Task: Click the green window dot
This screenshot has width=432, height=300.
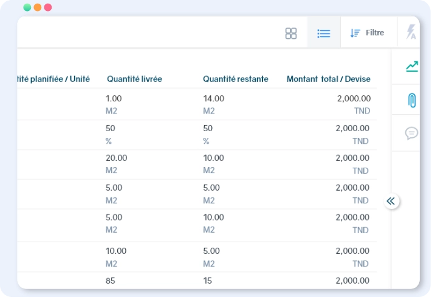Action: pos(27,7)
